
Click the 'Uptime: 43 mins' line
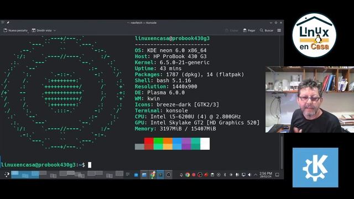click(158, 69)
